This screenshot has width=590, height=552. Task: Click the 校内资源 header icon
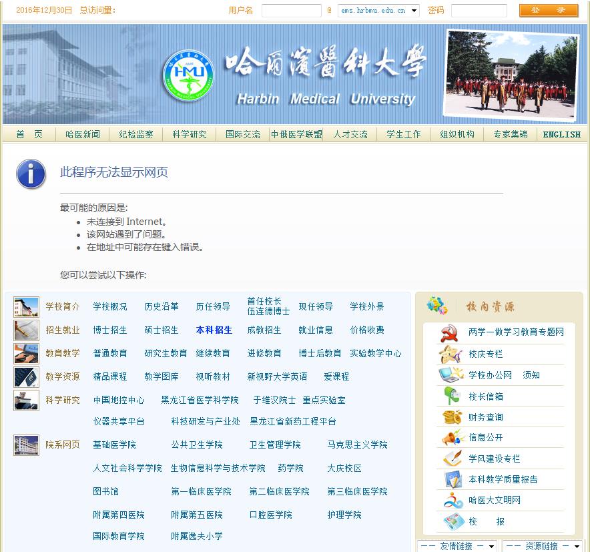pos(437,305)
